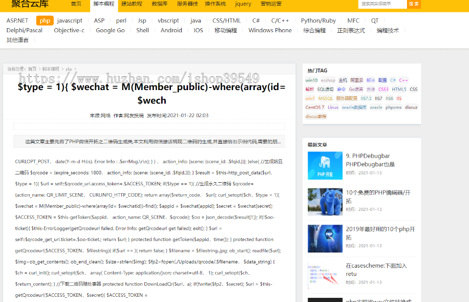Click the phpcms hot tag
The width and height of the screenshot is (469, 302).
(x=393, y=107)
